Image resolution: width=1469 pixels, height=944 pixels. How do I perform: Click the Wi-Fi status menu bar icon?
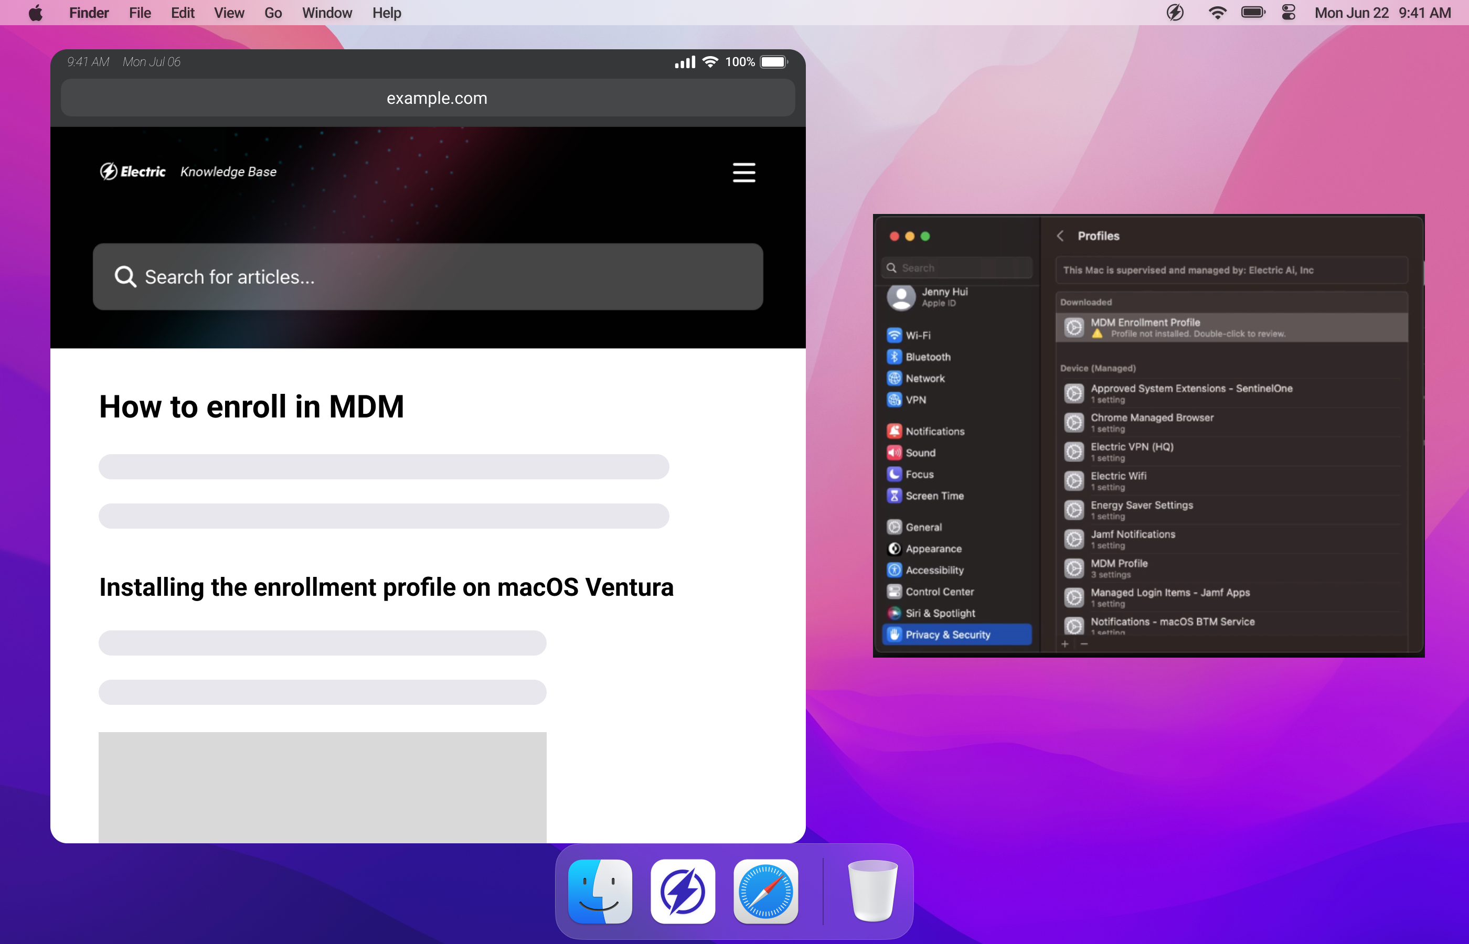(x=1217, y=13)
